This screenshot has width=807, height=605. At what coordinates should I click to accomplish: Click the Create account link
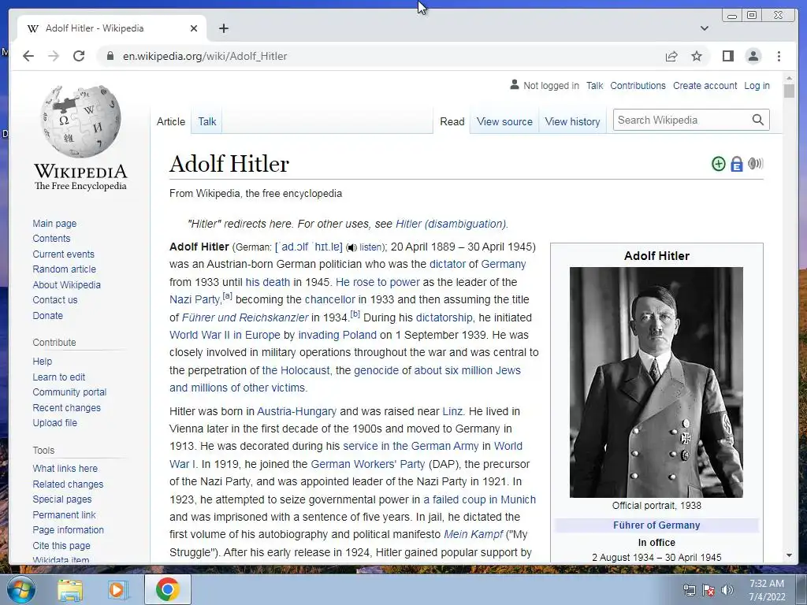[705, 85]
